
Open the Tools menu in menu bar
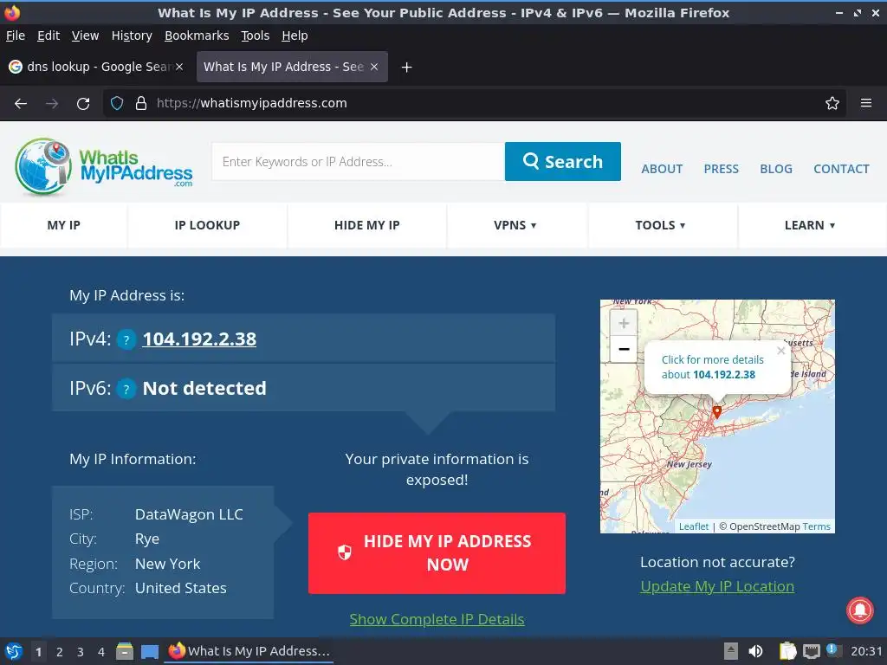pos(256,36)
